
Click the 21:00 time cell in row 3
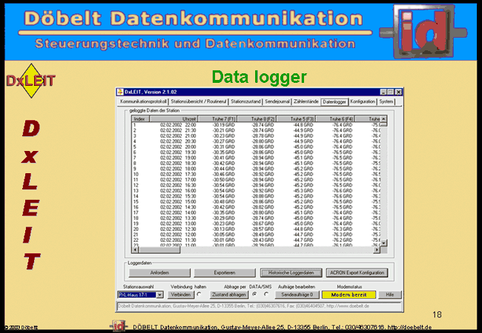click(x=191, y=136)
